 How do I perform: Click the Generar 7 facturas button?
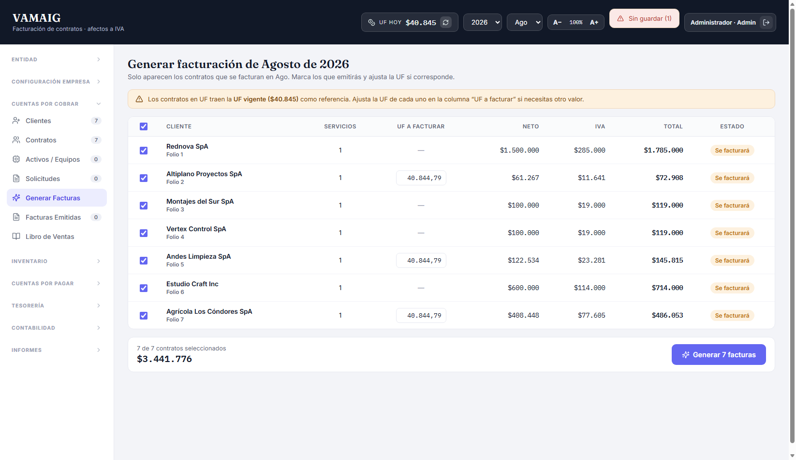[x=719, y=355]
